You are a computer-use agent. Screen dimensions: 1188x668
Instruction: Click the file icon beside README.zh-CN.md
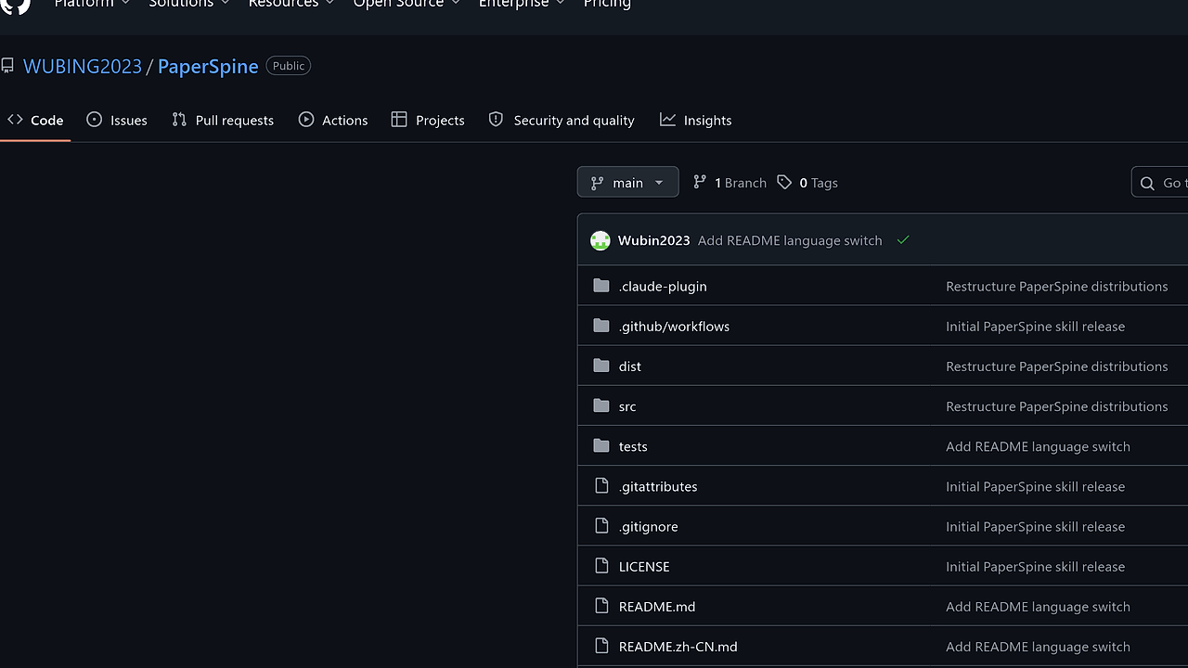pyautogui.click(x=601, y=646)
